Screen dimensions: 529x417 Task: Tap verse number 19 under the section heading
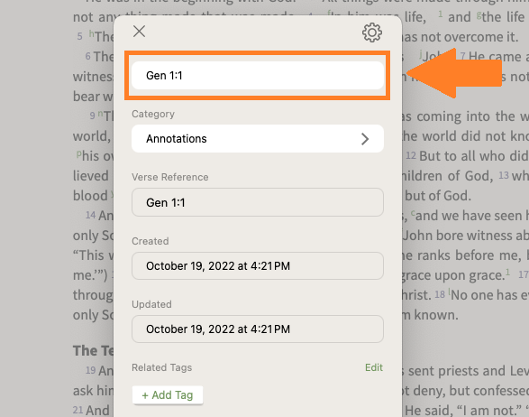coord(90,370)
